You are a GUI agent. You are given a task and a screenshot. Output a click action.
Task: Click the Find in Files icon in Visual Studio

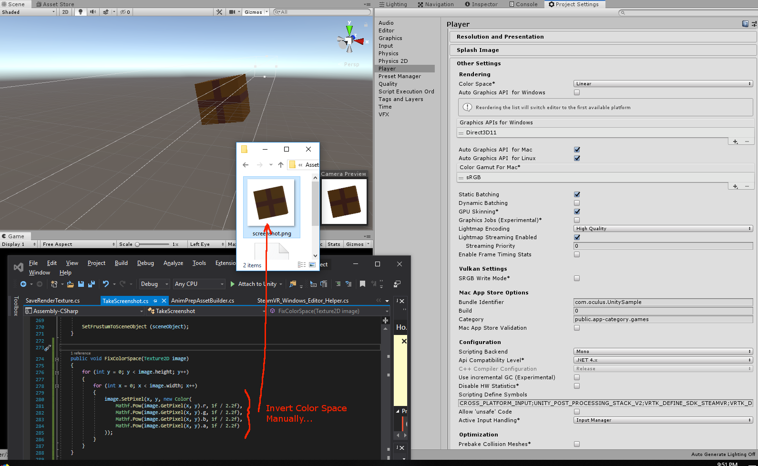click(x=293, y=284)
